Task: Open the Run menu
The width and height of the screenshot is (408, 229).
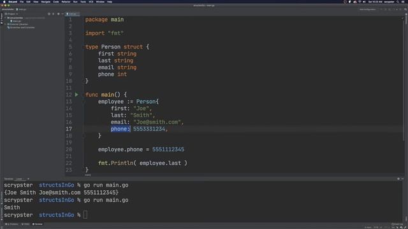Action: pos(75,1)
